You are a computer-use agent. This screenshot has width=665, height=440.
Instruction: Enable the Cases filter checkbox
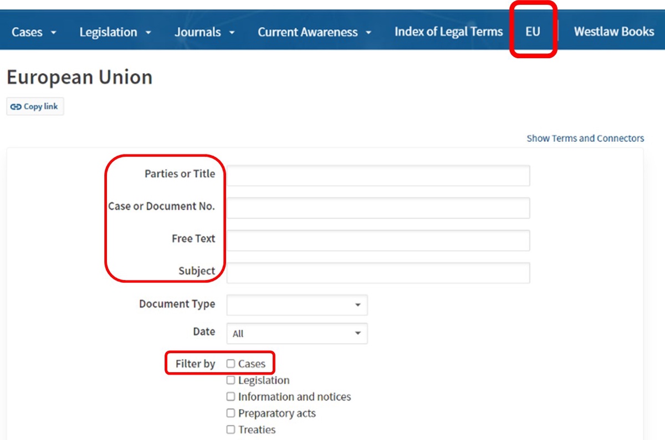(231, 363)
